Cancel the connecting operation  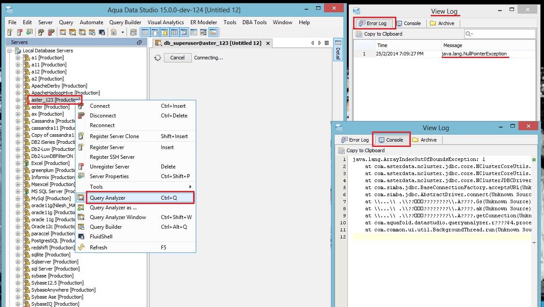[x=178, y=58]
